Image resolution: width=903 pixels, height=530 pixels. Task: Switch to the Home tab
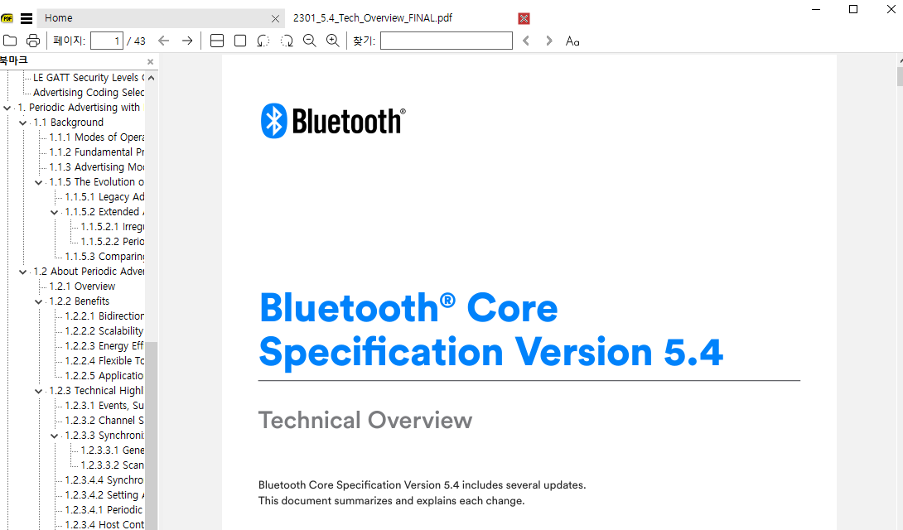(160, 18)
